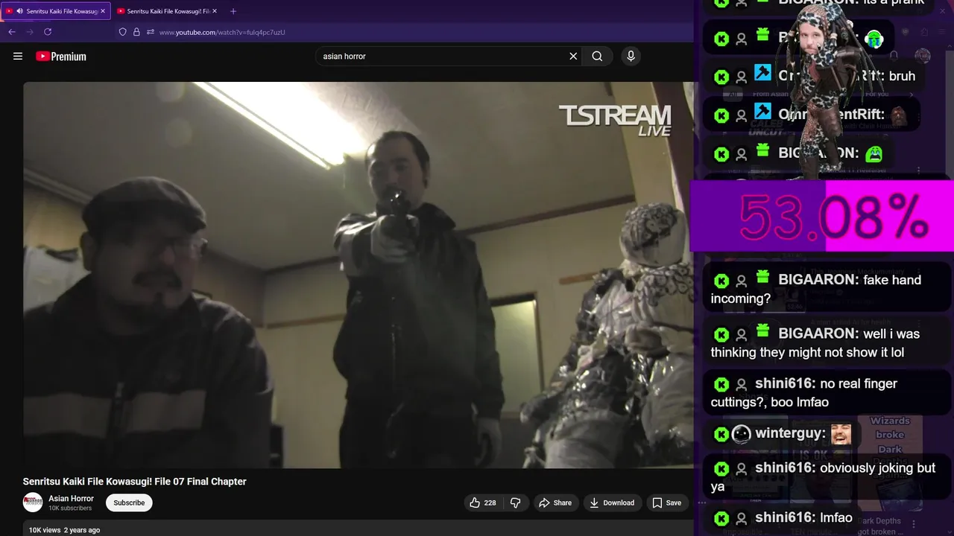Click the green badge beside 'obviously joking but ya'
The width and height of the screenshot is (954, 536).
721,468
